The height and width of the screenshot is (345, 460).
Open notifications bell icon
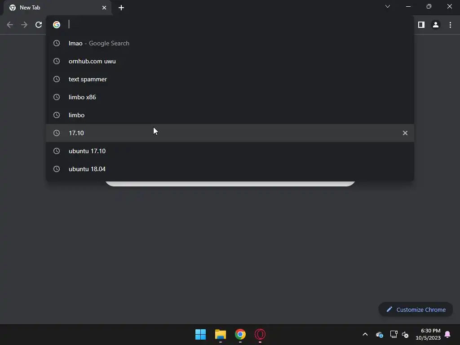pyautogui.click(x=448, y=334)
